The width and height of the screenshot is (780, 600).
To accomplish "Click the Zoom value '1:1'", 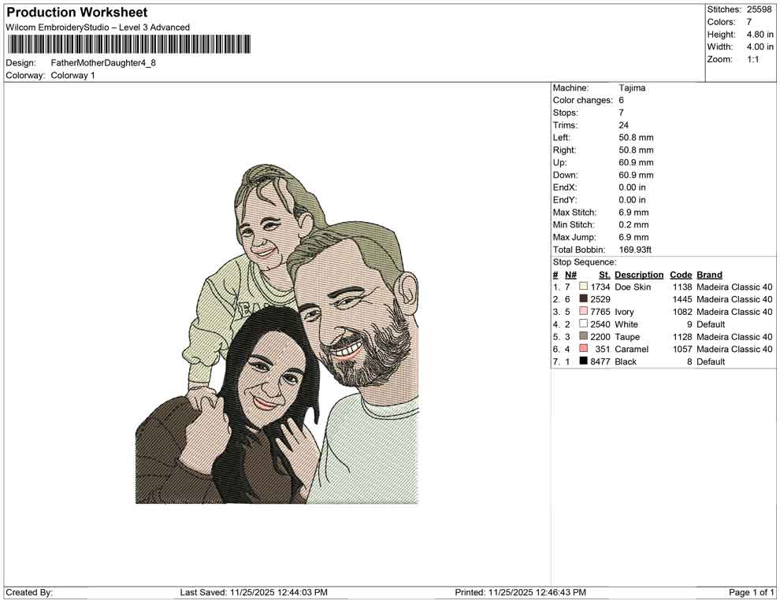I will tap(752, 59).
